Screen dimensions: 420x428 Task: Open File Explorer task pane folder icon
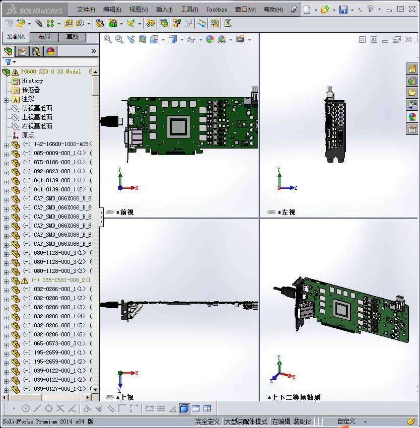pyautogui.click(x=412, y=93)
